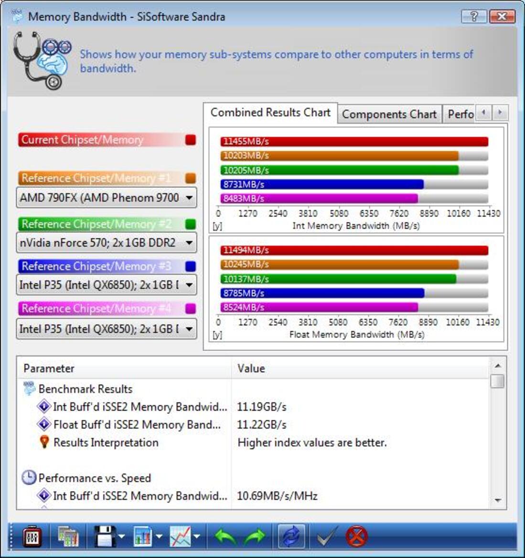Click the results list scrollbar thumb

(498, 381)
